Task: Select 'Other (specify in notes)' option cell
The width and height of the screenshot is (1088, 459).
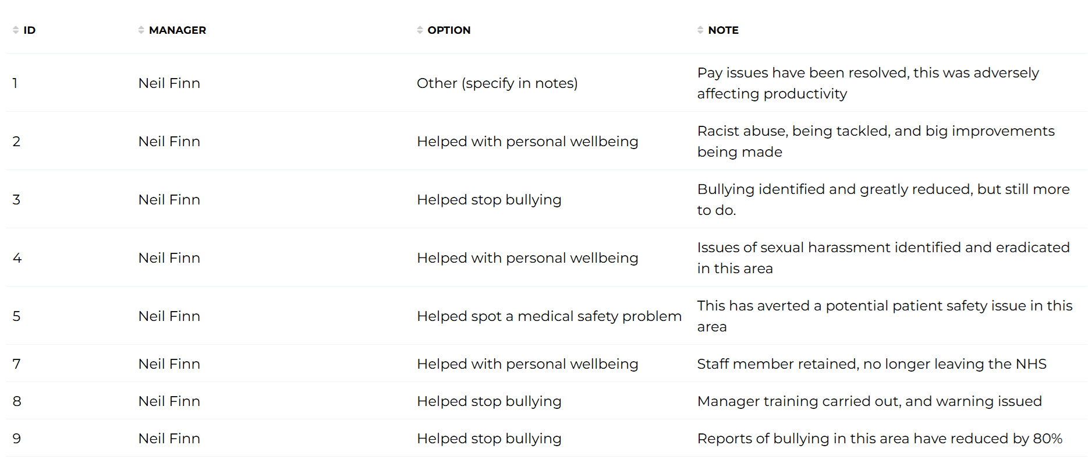Action: (x=497, y=83)
